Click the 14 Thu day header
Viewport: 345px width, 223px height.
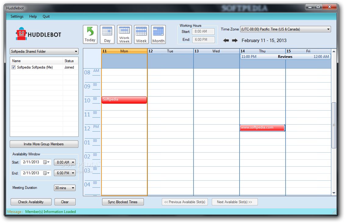[262, 51]
